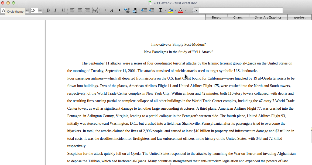This screenshot has width=312, height=165.
Task: Toggle italic formatting
Action: [x=55, y=10]
